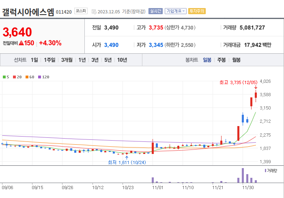Click the 전일 value 3,490
Image resolution: width=284 pixels, height=198 pixels.
tap(111, 27)
